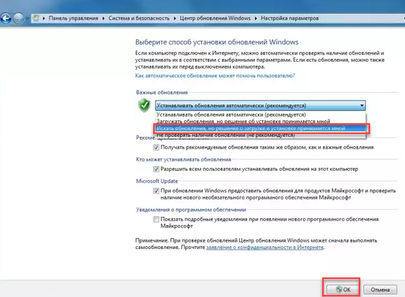Image resolution: width=405 pixels, height=297 pixels.
Task: Click the Control Panel icon in address bar
Action: (35, 19)
